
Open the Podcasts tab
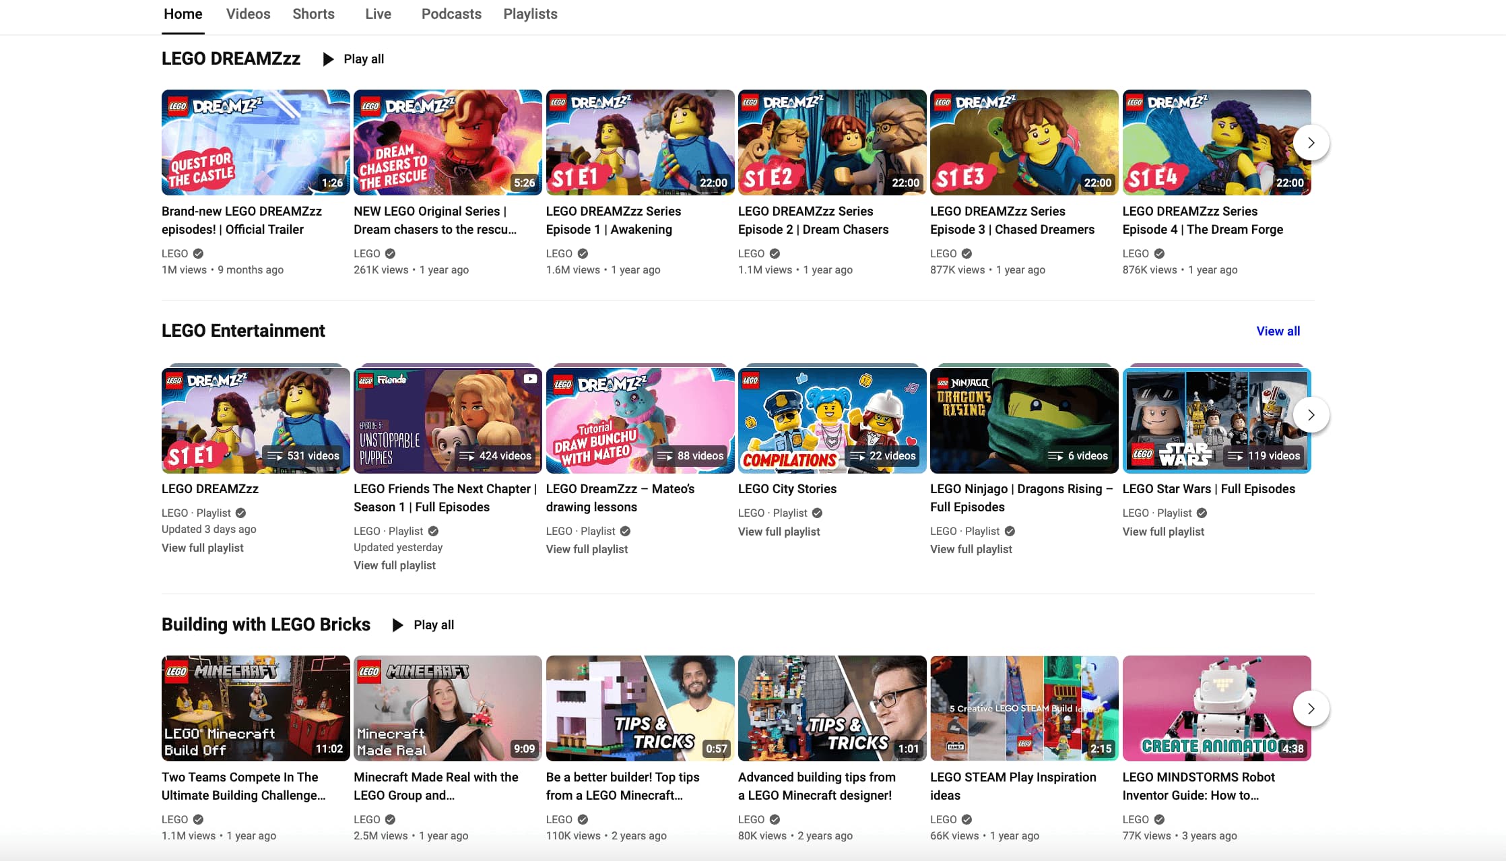451,13
